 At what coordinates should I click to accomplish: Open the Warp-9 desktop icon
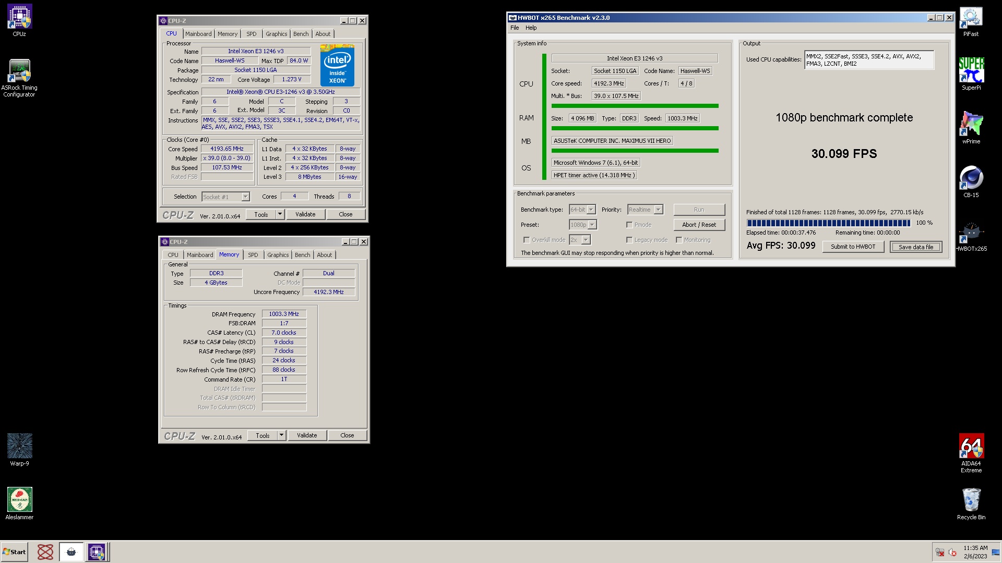tap(19, 449)
